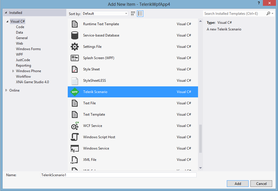Click the list scroll up arrow
This screenshot has width=278, height=191.
(x=201, y=21)
